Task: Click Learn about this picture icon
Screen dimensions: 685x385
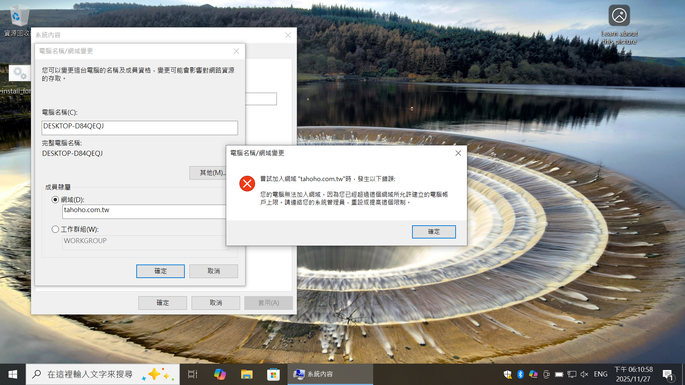Action: coord(619,16)
